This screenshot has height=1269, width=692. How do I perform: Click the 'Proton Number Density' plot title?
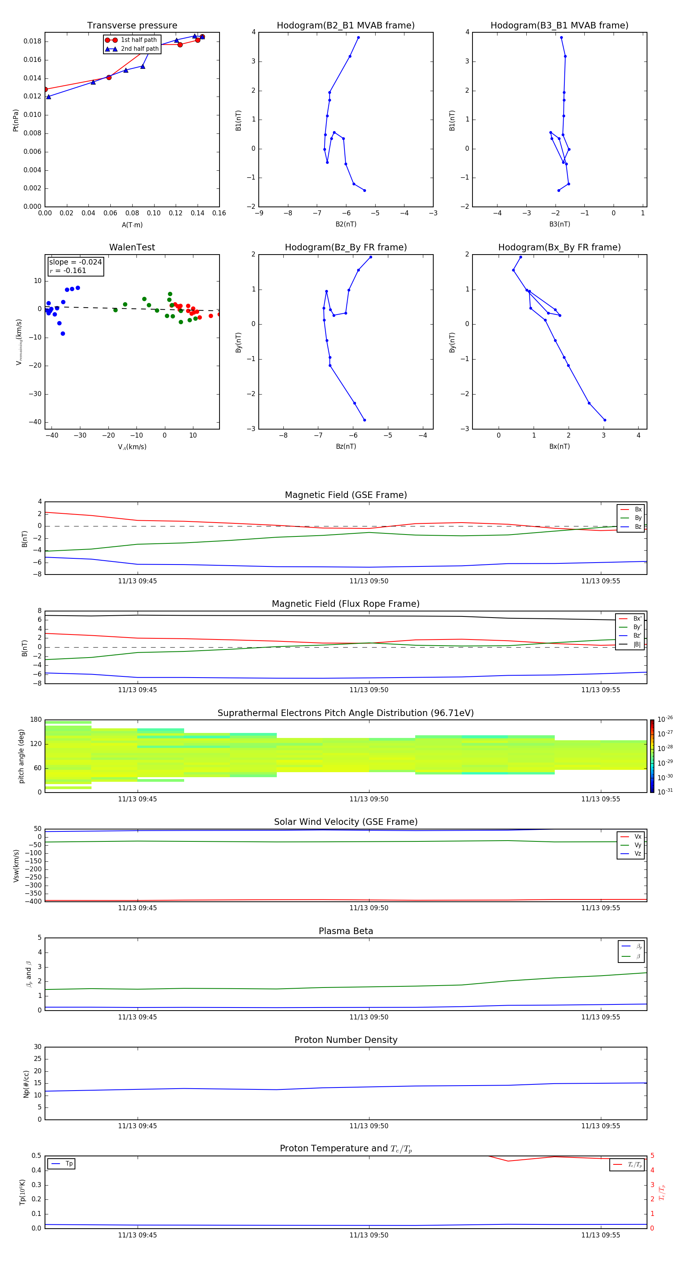346,1040
